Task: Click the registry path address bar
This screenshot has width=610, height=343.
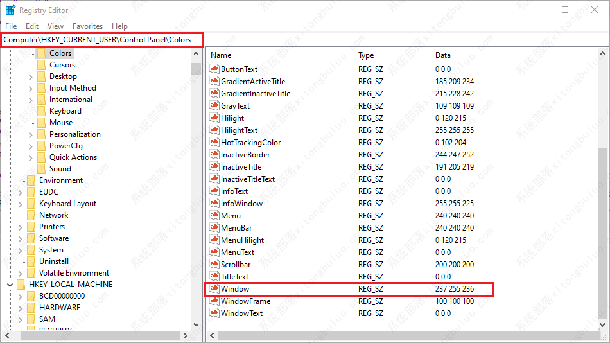Action: (304, 40)
